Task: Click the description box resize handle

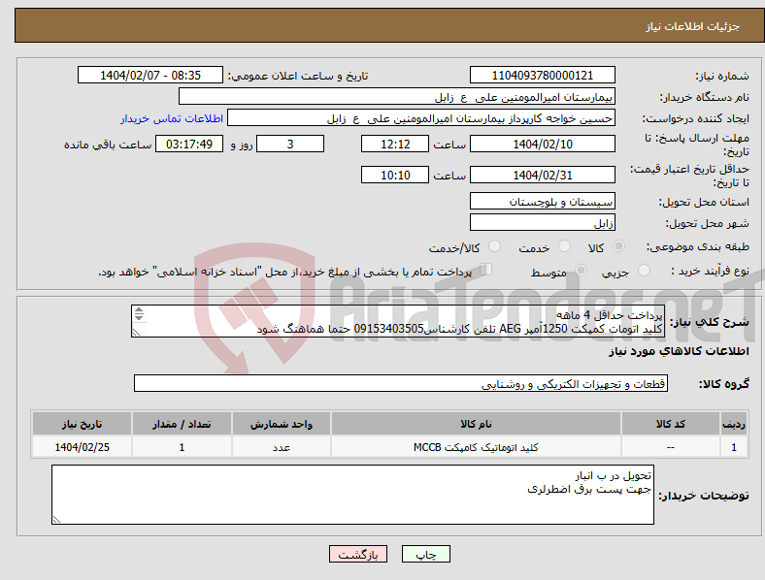Action: (136, 333)
